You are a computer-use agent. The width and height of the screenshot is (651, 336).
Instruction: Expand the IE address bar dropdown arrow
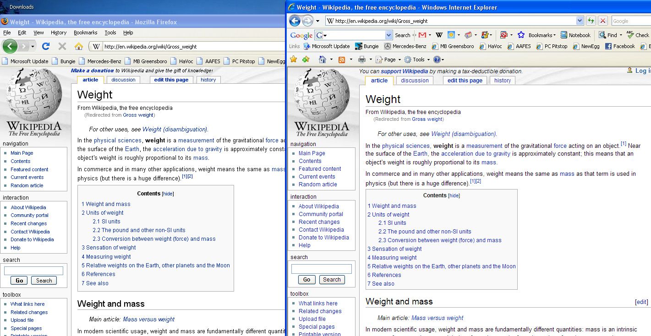click(580, 21)
